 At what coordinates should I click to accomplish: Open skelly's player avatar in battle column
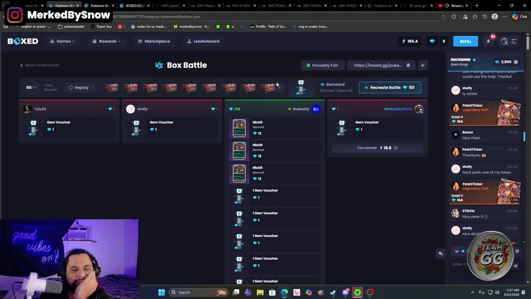click(130, 109)
